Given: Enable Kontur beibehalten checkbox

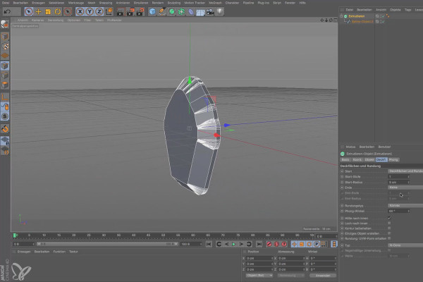Looking at the screenshot, I should coord(389,228).
